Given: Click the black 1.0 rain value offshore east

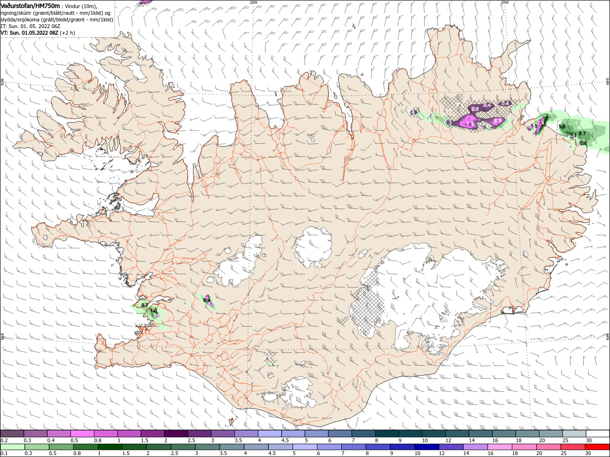Looking at the screenshot, I should pyautogui.click(x=562, y=127).
